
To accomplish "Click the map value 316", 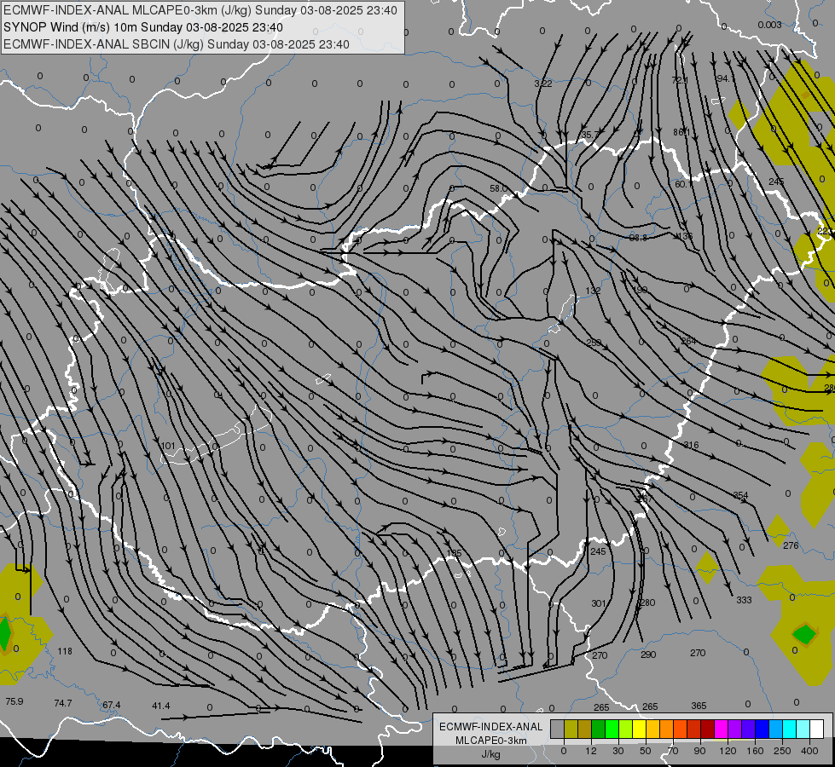I will point(691,445).
